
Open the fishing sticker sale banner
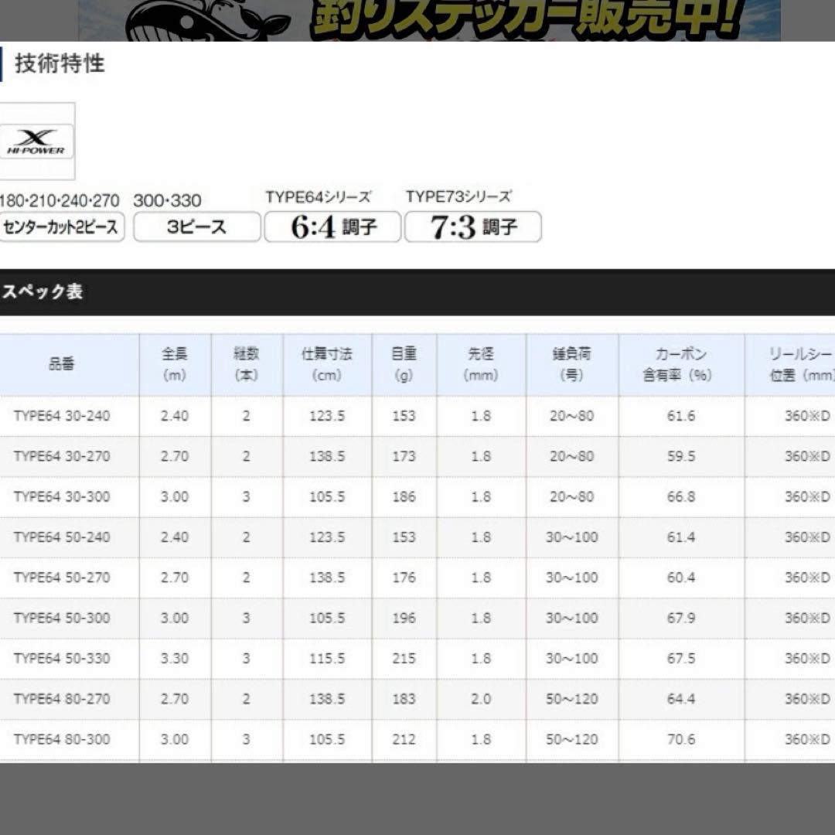coord(429,20)
